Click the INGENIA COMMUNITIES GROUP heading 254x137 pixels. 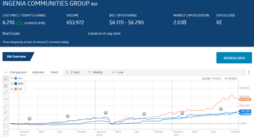pyautogui.click(x=46, y=3)
